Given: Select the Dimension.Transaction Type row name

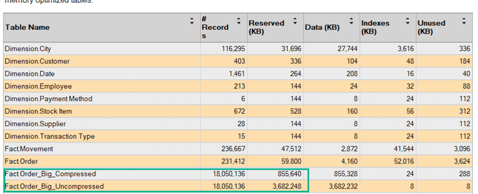Looking at the screenshot, I should 49,137.
